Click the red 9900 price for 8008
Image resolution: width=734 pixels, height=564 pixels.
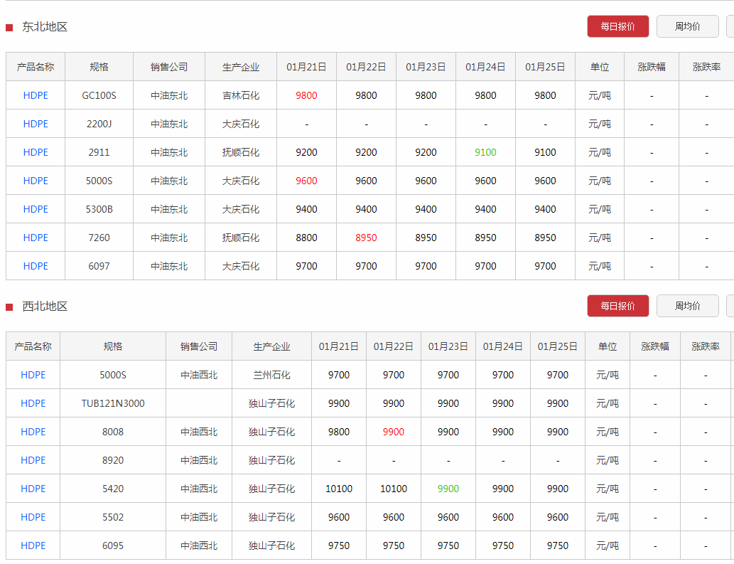point(393,432)
